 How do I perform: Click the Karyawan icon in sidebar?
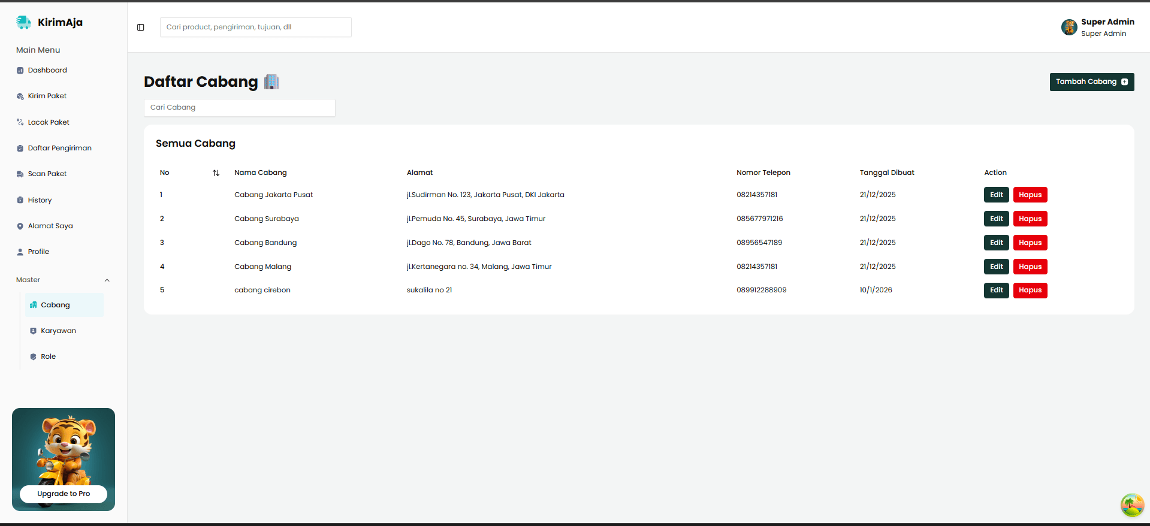pos(33,331)
